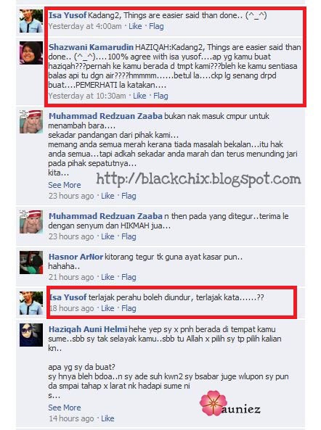The height and width of the screenshot is (430, 321).
Task: Click Isa Yusof's avatar on first comment
Action: click(31, 21)
